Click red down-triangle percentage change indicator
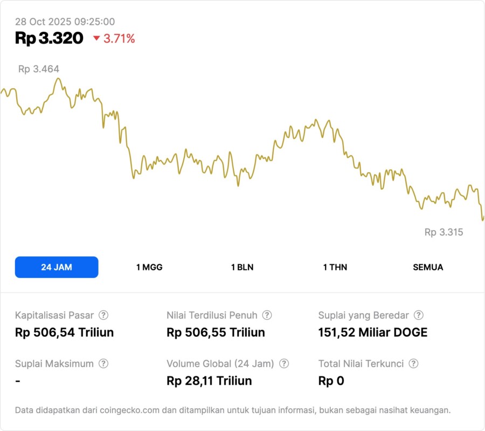The height and width of the screenshot is (431, 485). (x=96, y=38)
